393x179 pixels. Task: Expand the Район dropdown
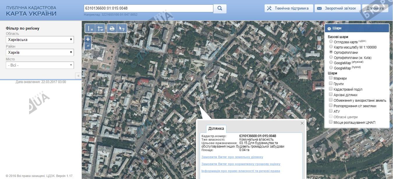40,53
